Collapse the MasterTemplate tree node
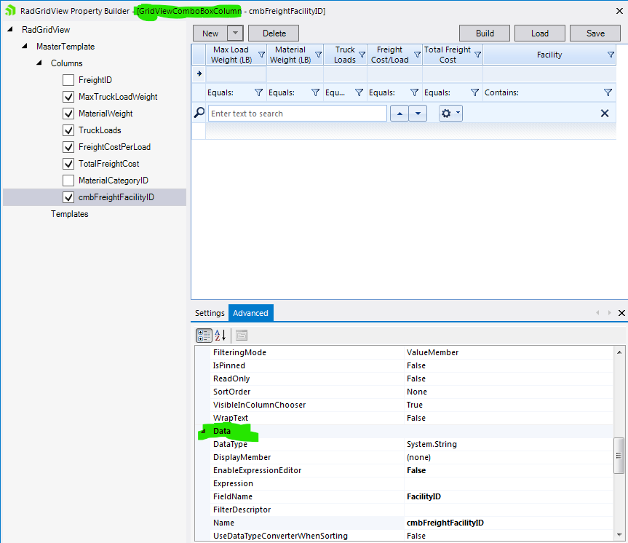This screenshot has height=543, width=628. 25,46
